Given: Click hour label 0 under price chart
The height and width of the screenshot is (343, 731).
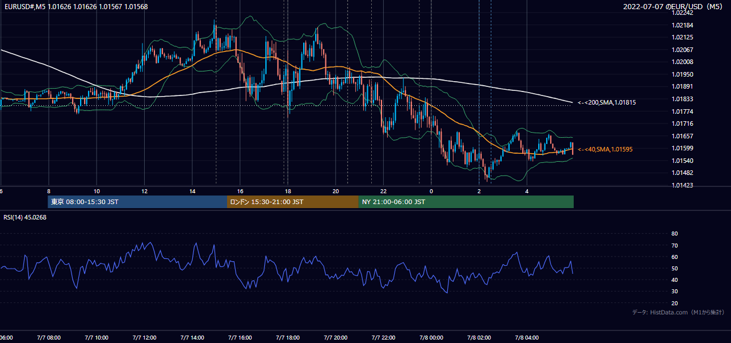Looking at the screenshot, I should [x=431, y=191].
